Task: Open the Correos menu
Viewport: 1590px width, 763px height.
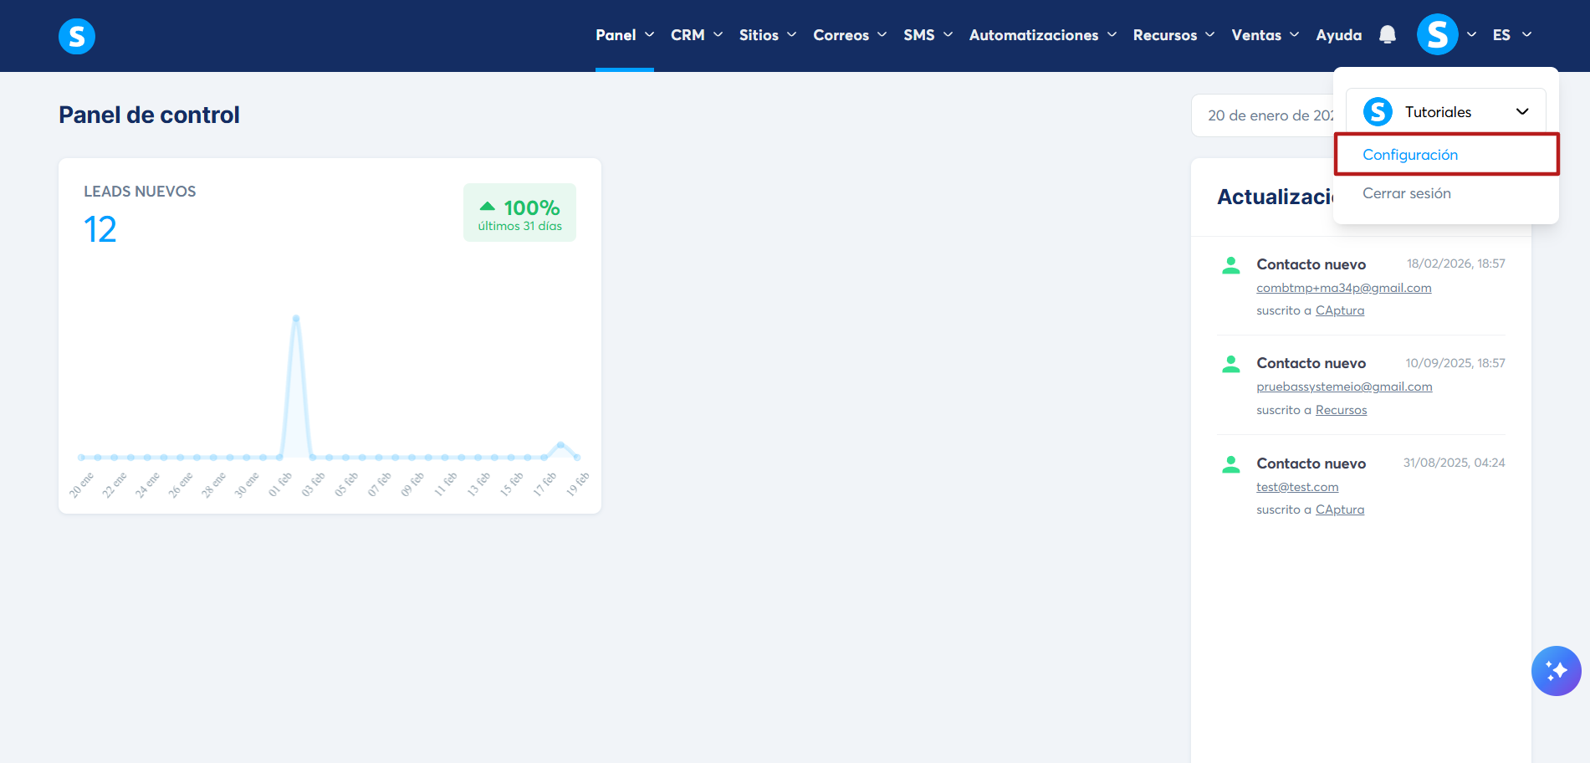Action: coord(841,34)
